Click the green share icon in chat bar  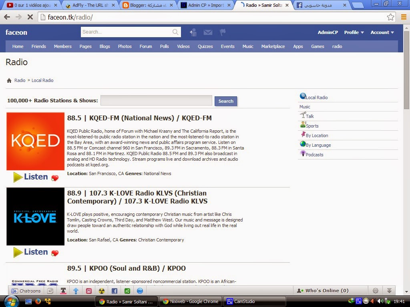[x=127, y=291]
